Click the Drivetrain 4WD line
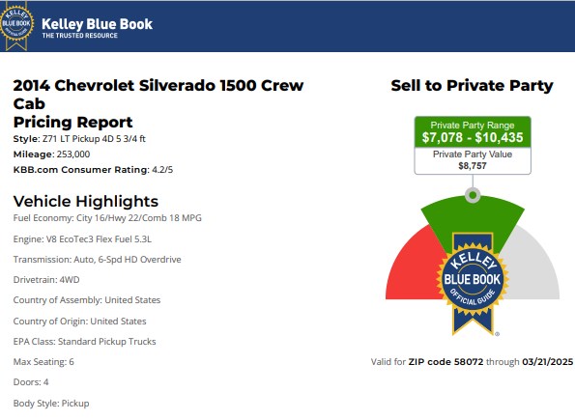Screen dimensions: 575x420 click(x=46, y=280)
